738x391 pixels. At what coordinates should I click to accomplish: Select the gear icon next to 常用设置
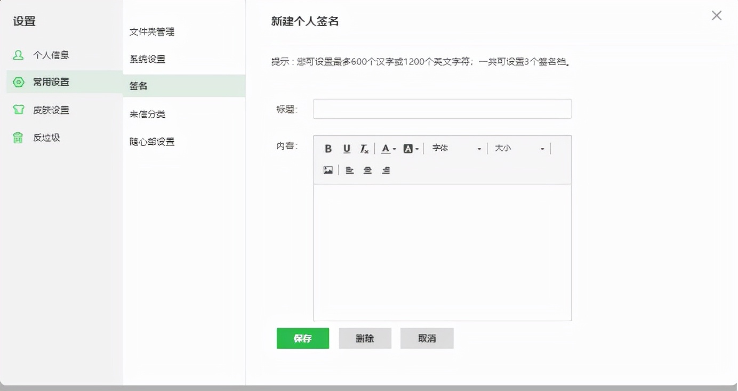18,82
